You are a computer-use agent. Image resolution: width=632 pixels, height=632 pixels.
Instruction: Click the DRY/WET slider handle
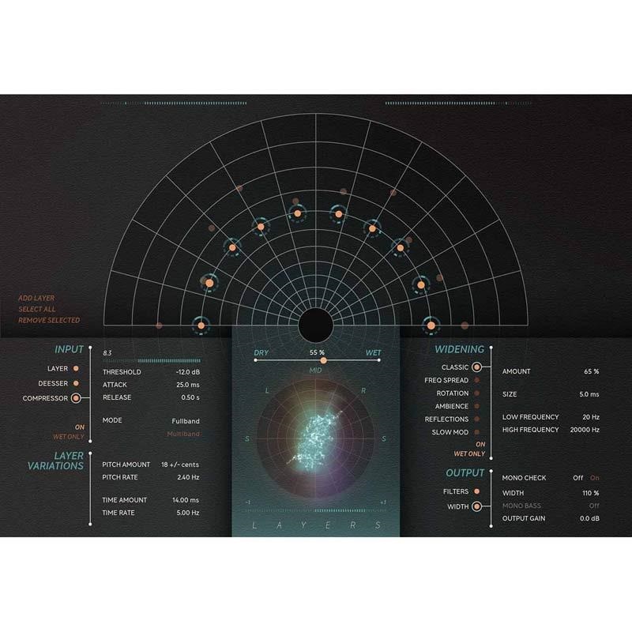tap(323, 360)
